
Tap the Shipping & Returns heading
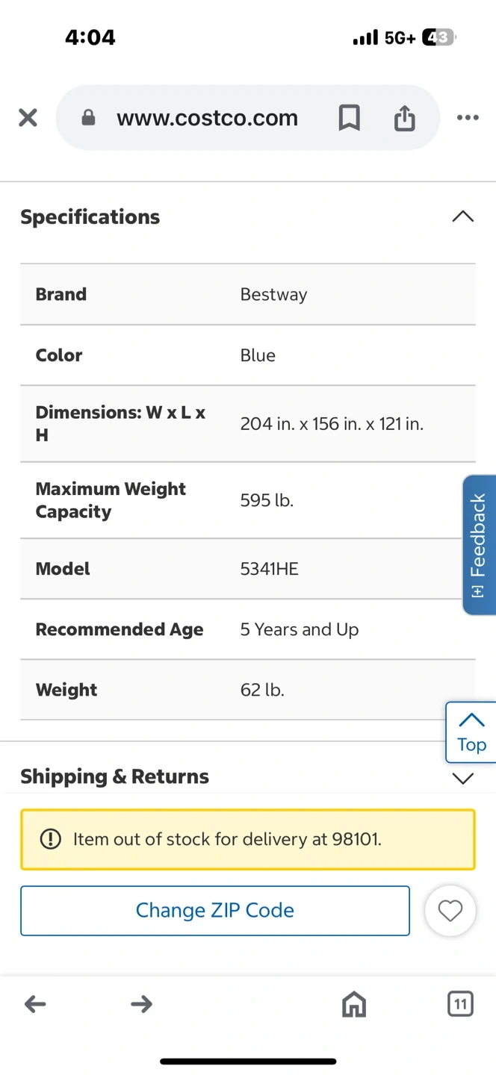114,777
